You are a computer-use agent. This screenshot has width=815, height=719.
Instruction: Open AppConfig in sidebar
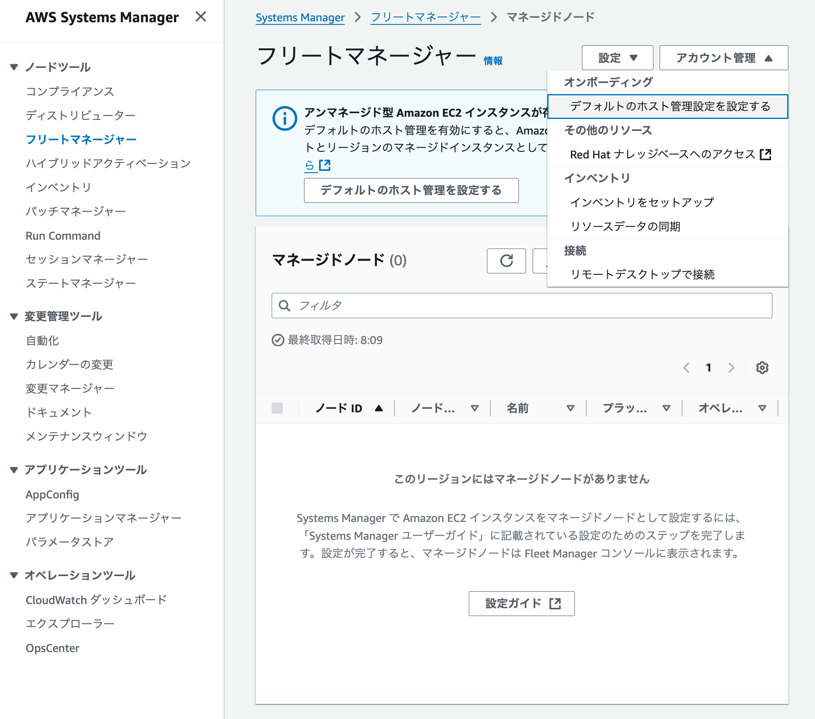tap(52, 494)
